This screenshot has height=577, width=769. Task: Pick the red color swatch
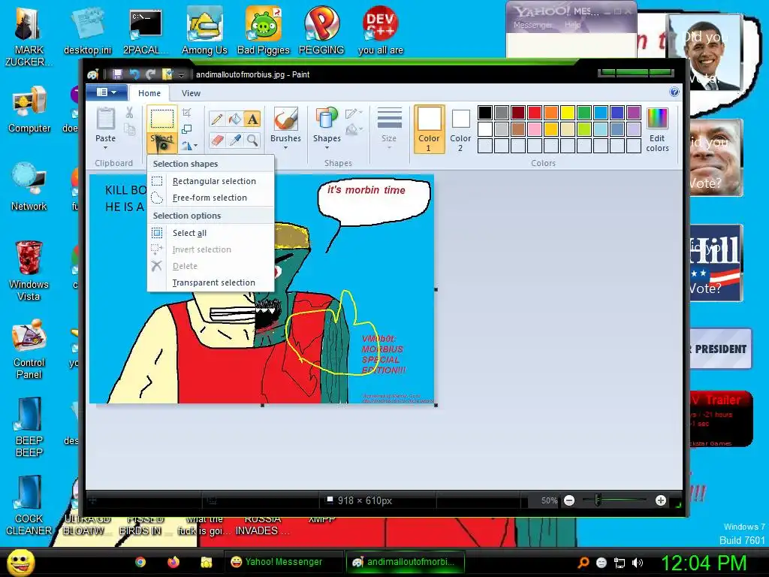click(x=535, y=113)
